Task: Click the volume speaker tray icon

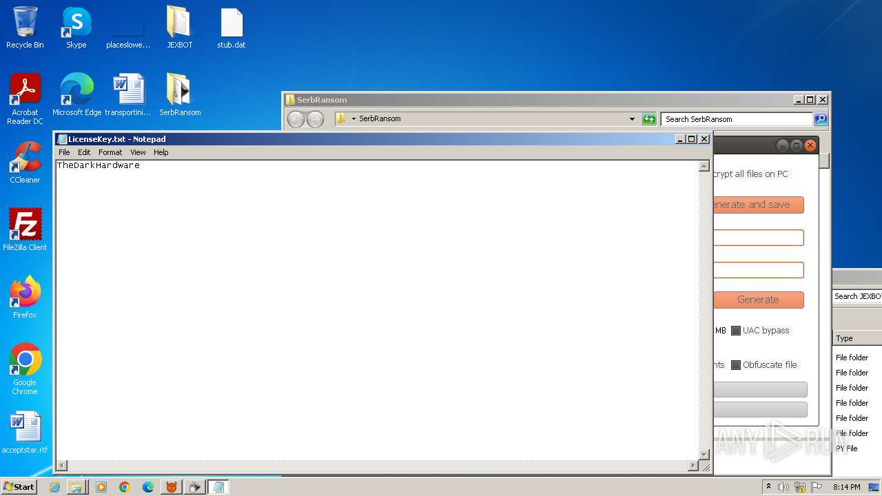Action: pos(783,487)
